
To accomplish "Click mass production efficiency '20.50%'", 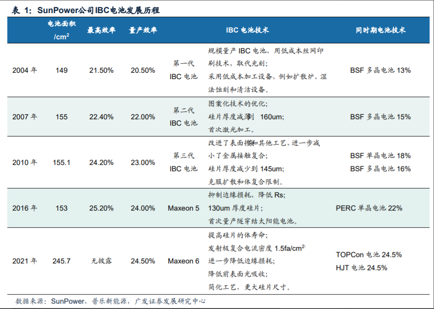I will pyautogui.click(x=143, y=70).
